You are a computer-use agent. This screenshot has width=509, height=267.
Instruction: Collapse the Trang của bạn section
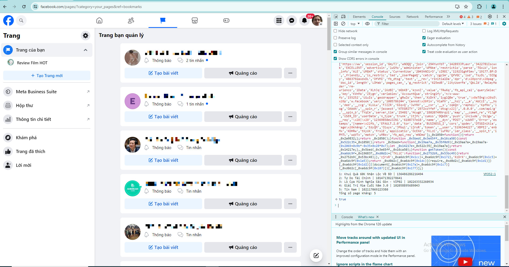(x=86, y=50)
